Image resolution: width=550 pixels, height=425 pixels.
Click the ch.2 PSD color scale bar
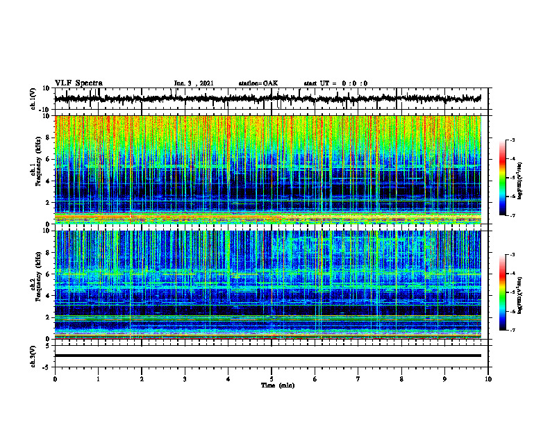502,292
